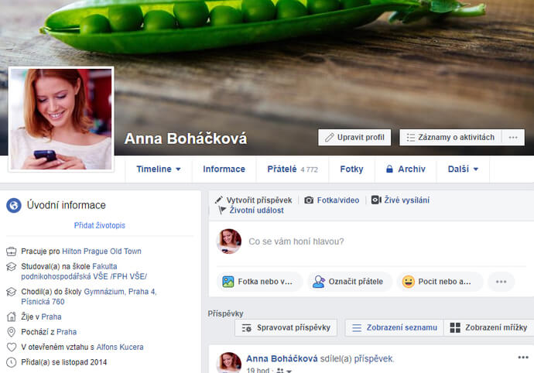The image size is (534, 373).
Task: Click the Upravit profil button
Action: pos(354,137)
